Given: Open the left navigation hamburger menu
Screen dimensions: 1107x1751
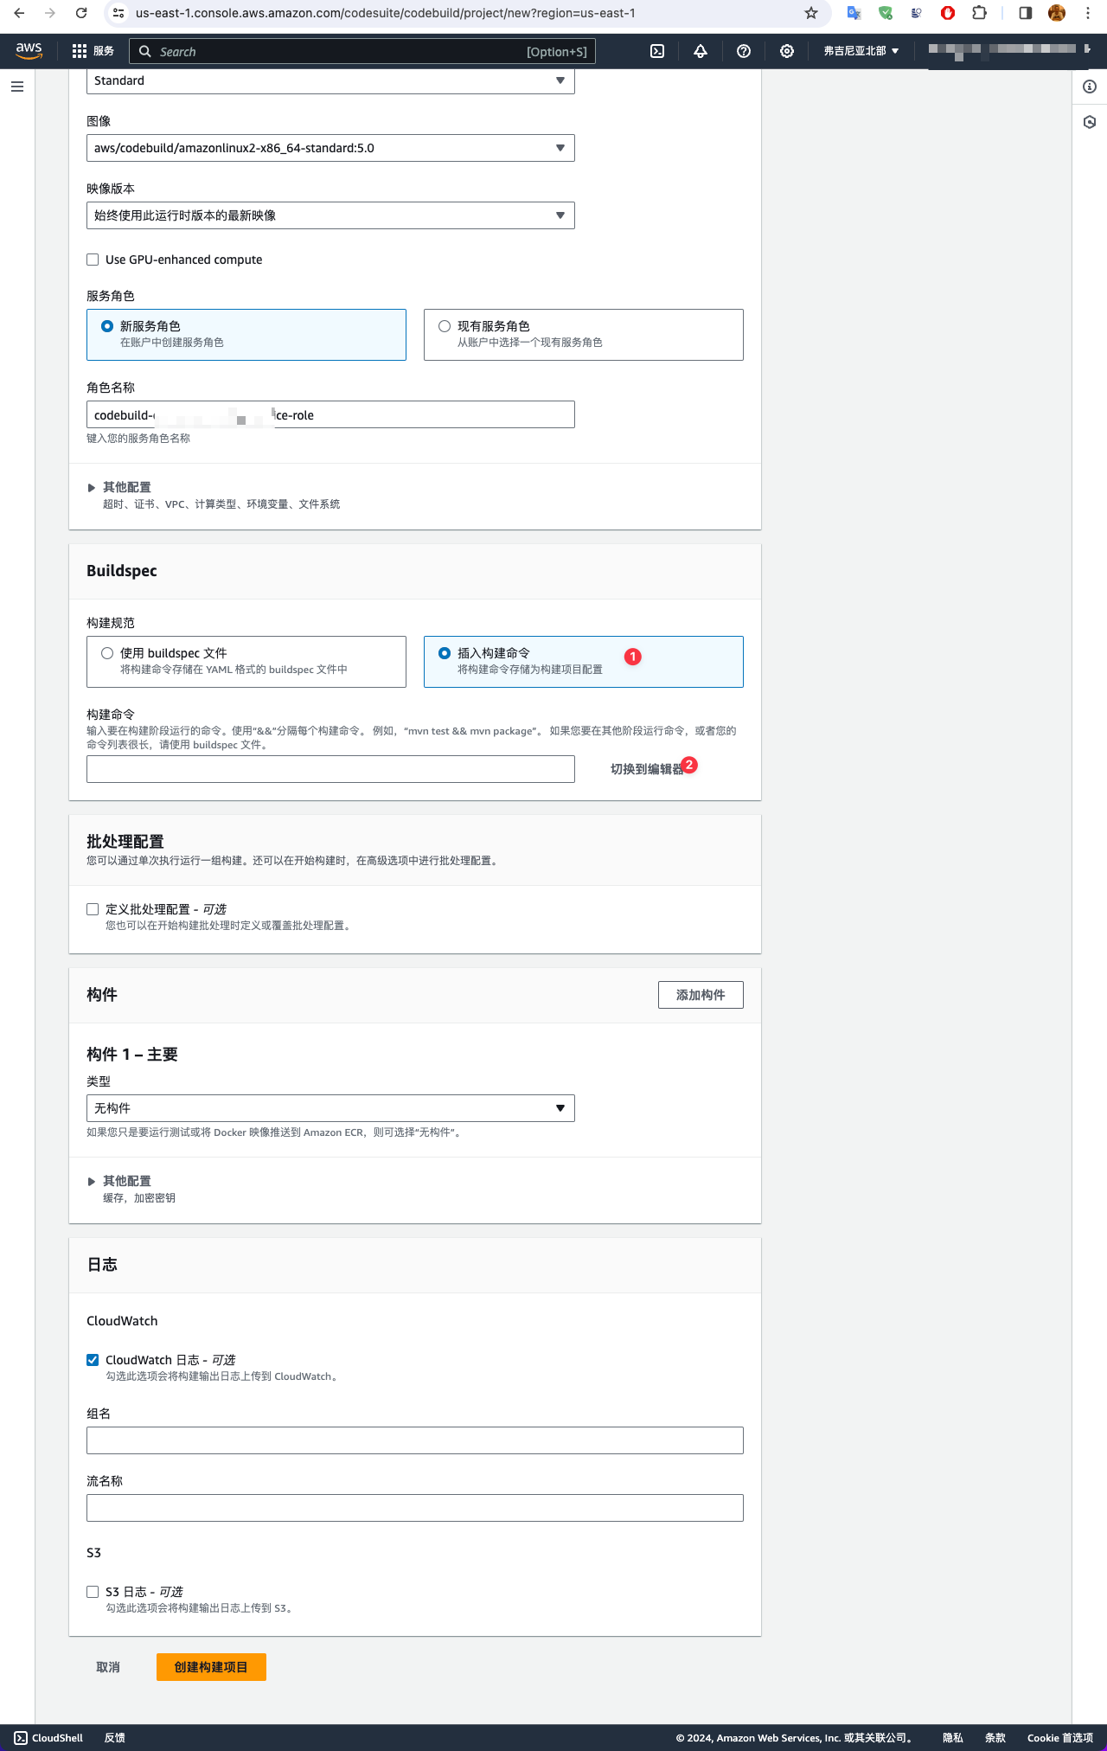Looking at the screenshot, I should pos(17,87).
